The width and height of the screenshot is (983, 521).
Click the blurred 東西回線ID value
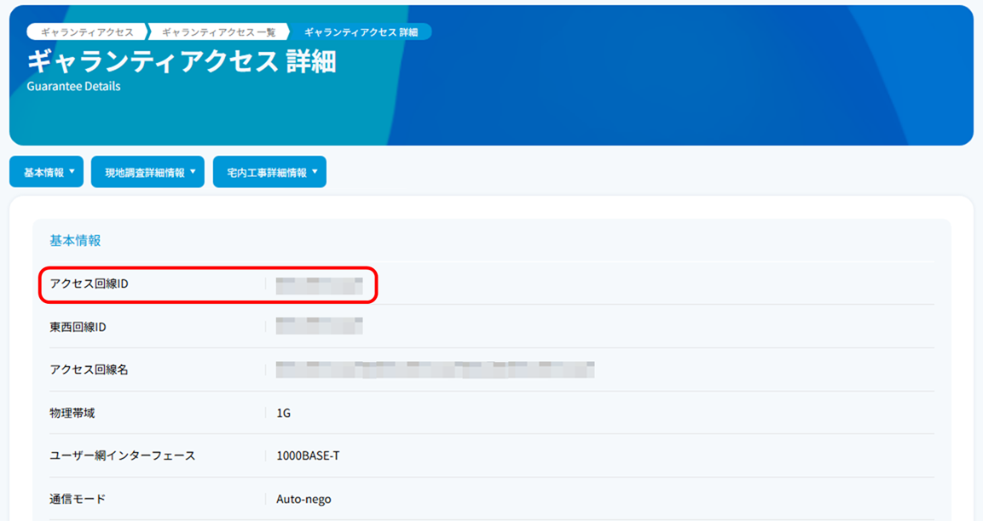tap(319, 325)
